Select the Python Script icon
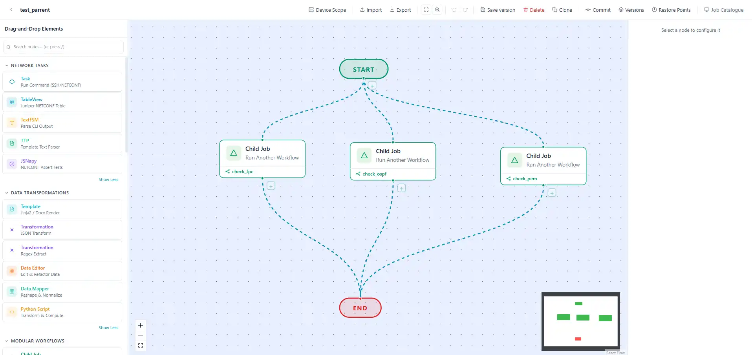The width and height of the screenshot is (752, 355). click(x=12, y=312)
